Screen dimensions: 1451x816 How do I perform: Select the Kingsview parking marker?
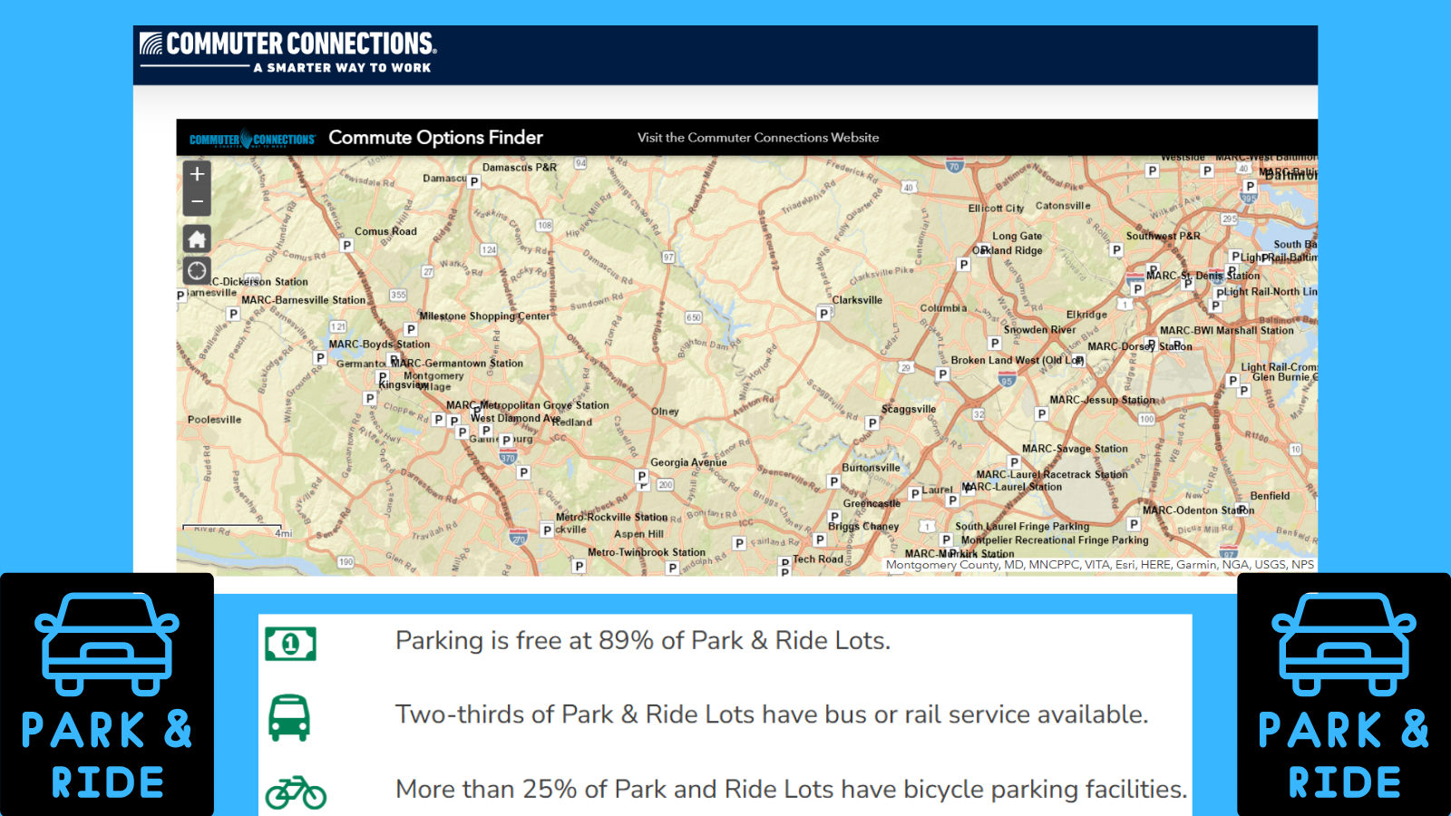point(370,398)
